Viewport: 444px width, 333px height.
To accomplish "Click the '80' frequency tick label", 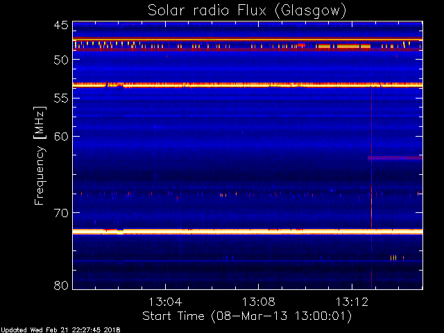I will (61, 285).
